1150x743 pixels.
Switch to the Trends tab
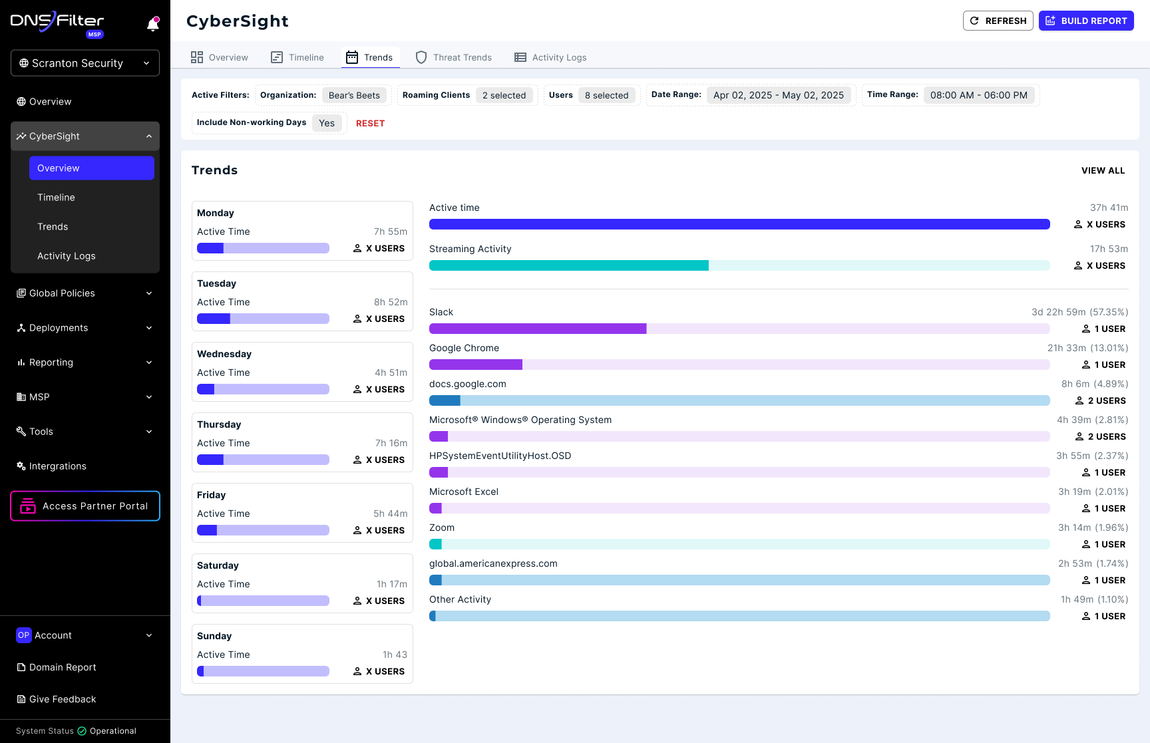tap(371, 57)
